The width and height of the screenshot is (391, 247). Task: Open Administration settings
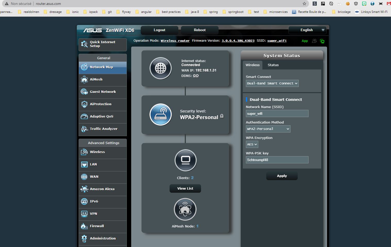click(x=103, y=239)
